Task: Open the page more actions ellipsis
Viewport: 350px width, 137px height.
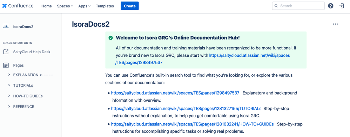Action: pos(335,24)
